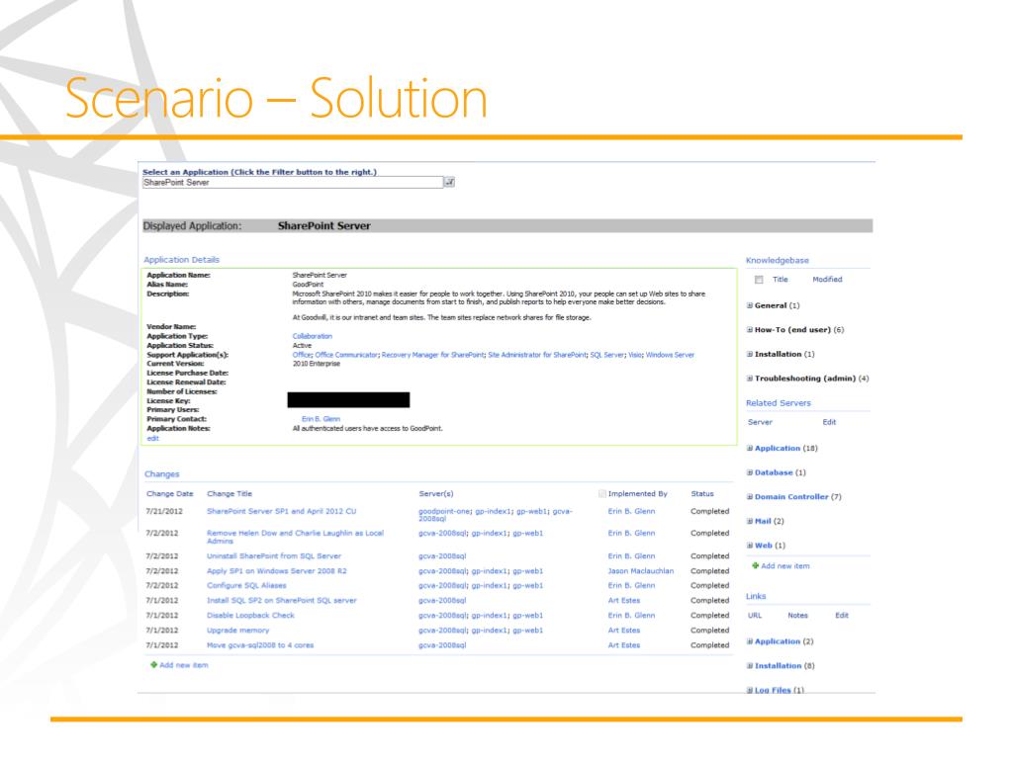Image resolution: width=1013 pixels, height=759 pixels.
Task: Click the Changes section heading
Action: 162,474
